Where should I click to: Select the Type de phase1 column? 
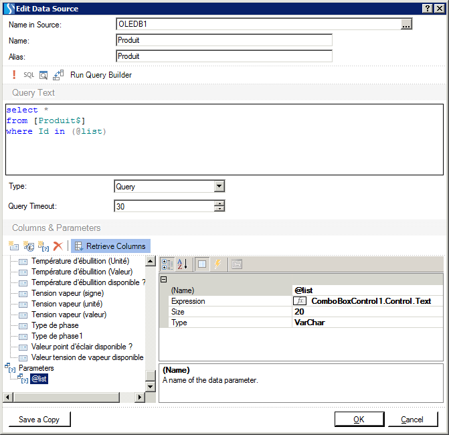coord(57,336)
